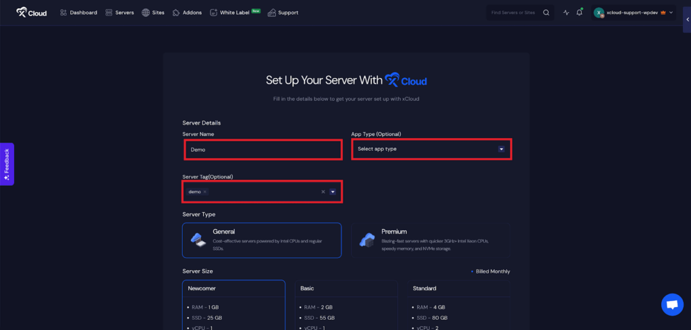Click the xCloud logo in the navbar
Image resolution: width=691 pixels, height=330 pixels.
pos(32,12)
